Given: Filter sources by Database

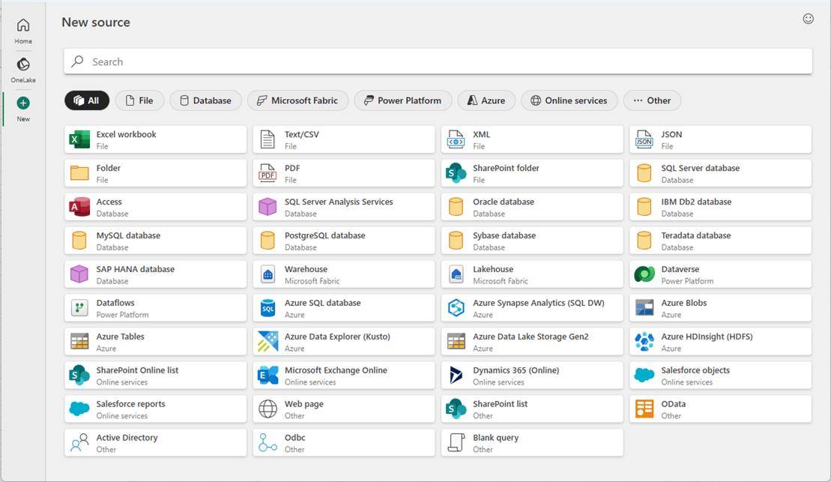Looking at the screenshot, I should 205,100.
